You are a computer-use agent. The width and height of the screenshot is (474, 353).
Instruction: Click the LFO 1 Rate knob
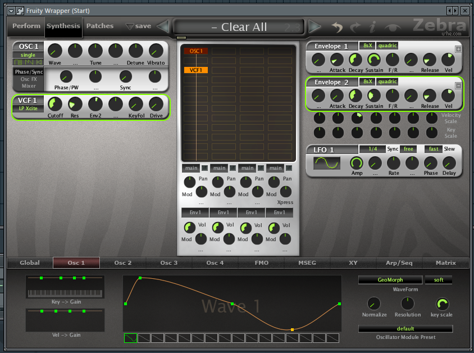point(394,163)
